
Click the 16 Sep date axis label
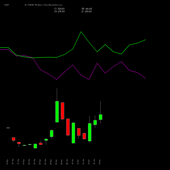(x=13, y=162)
